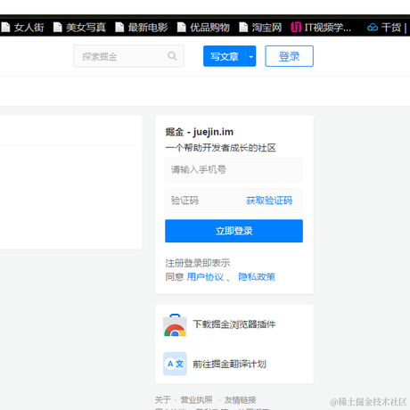Image resolution: width=410 pixels, height=410 pixels.
Task: Click the 获取验证码 link
Action: click(x=269, y=201)
